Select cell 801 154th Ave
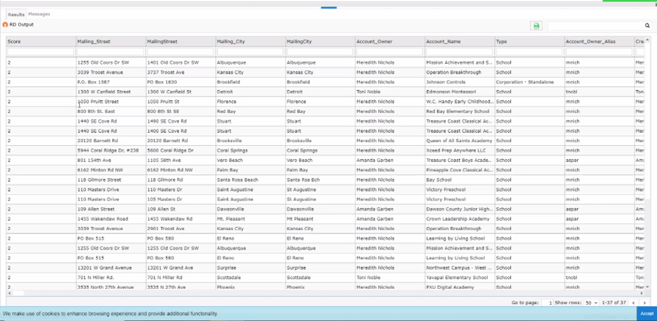657x321 pixels. [111, 160]
